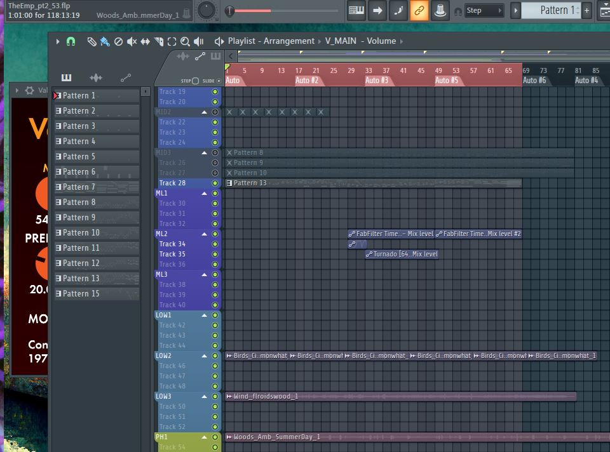Click the Auto #6 timeline marker

[x=534, y=81]
